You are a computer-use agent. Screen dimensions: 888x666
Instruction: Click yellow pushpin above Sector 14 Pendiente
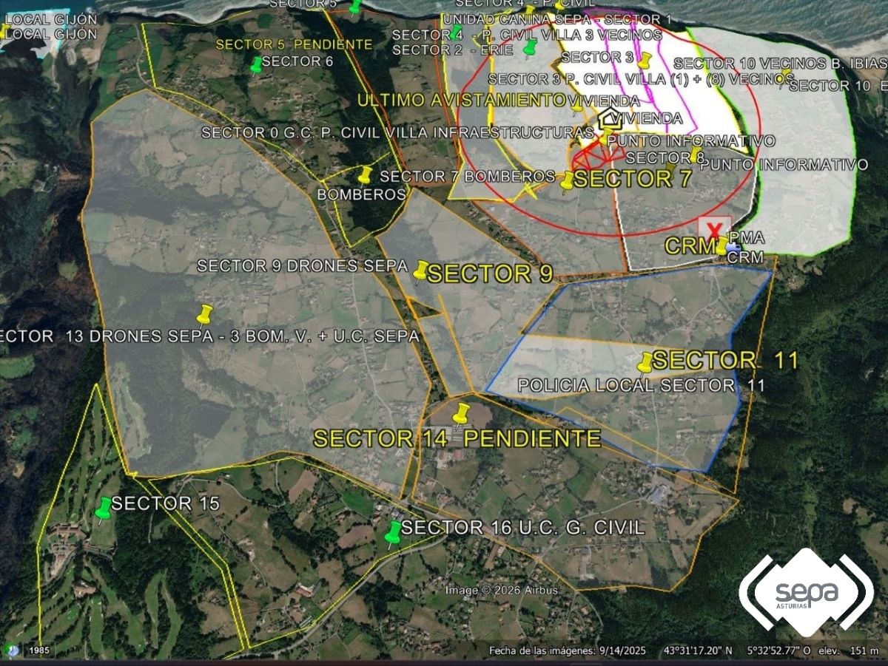(x=462, y=414)
